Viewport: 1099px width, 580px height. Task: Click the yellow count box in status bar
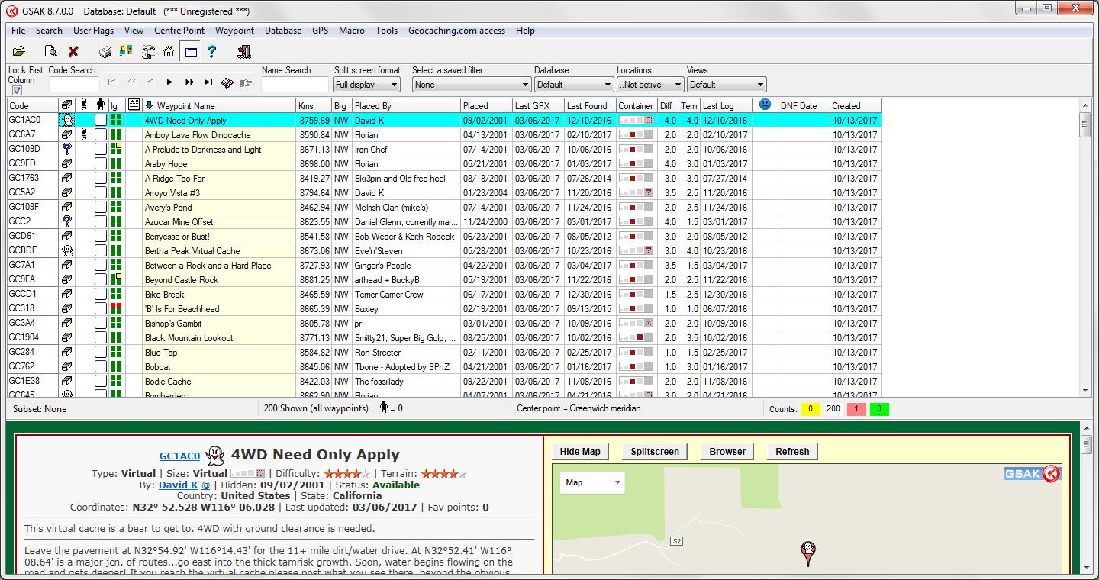[x=811, y=409]
